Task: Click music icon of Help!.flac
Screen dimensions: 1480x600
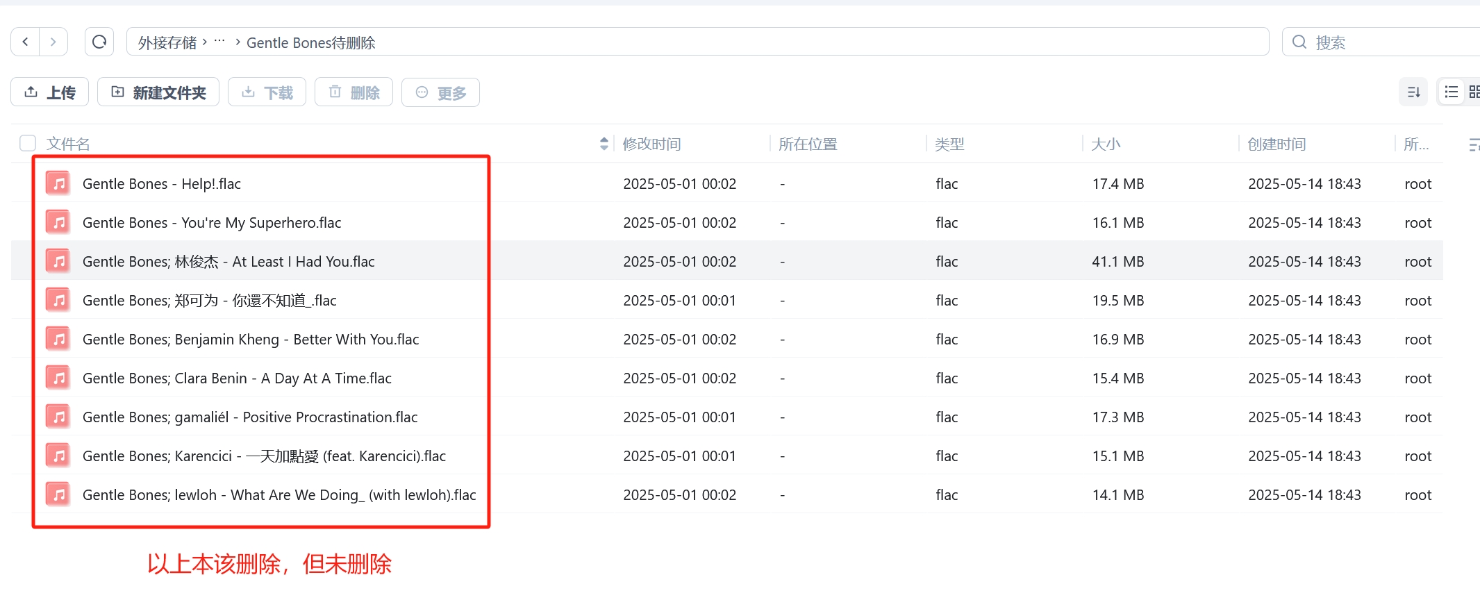Action: pyautogui.click(x=59, y=183)
